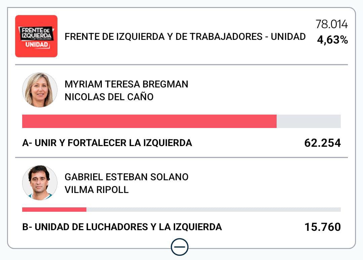Click the word UNIDAD in the party logo
This screenshot has width=363, height=260.
(36, 45)
